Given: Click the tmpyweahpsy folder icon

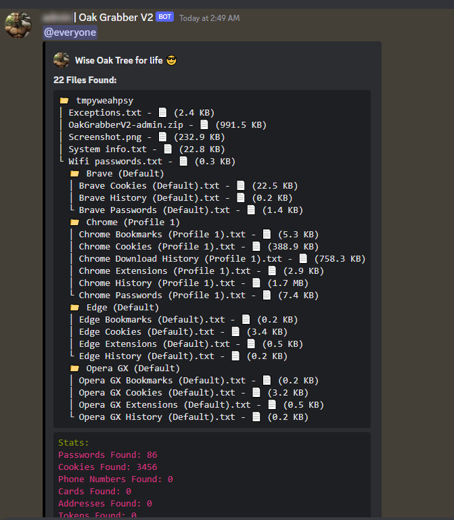Looking at the screenshot, I should pos(64,101).
